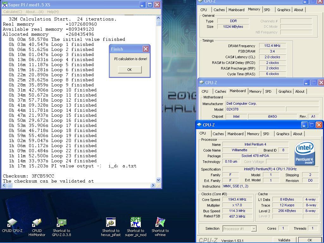Click the Specification field Pentium 4 CPU 1.70GHz
Image resolution: width=324 pixels, height=243 pixels.
tap(270, 169)
